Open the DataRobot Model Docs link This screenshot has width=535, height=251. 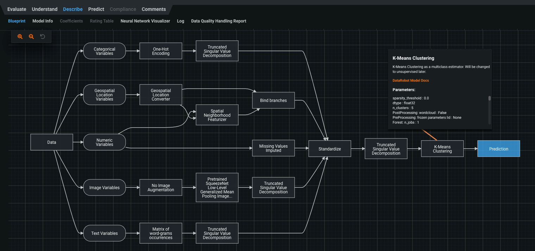(x=410, y=81)
